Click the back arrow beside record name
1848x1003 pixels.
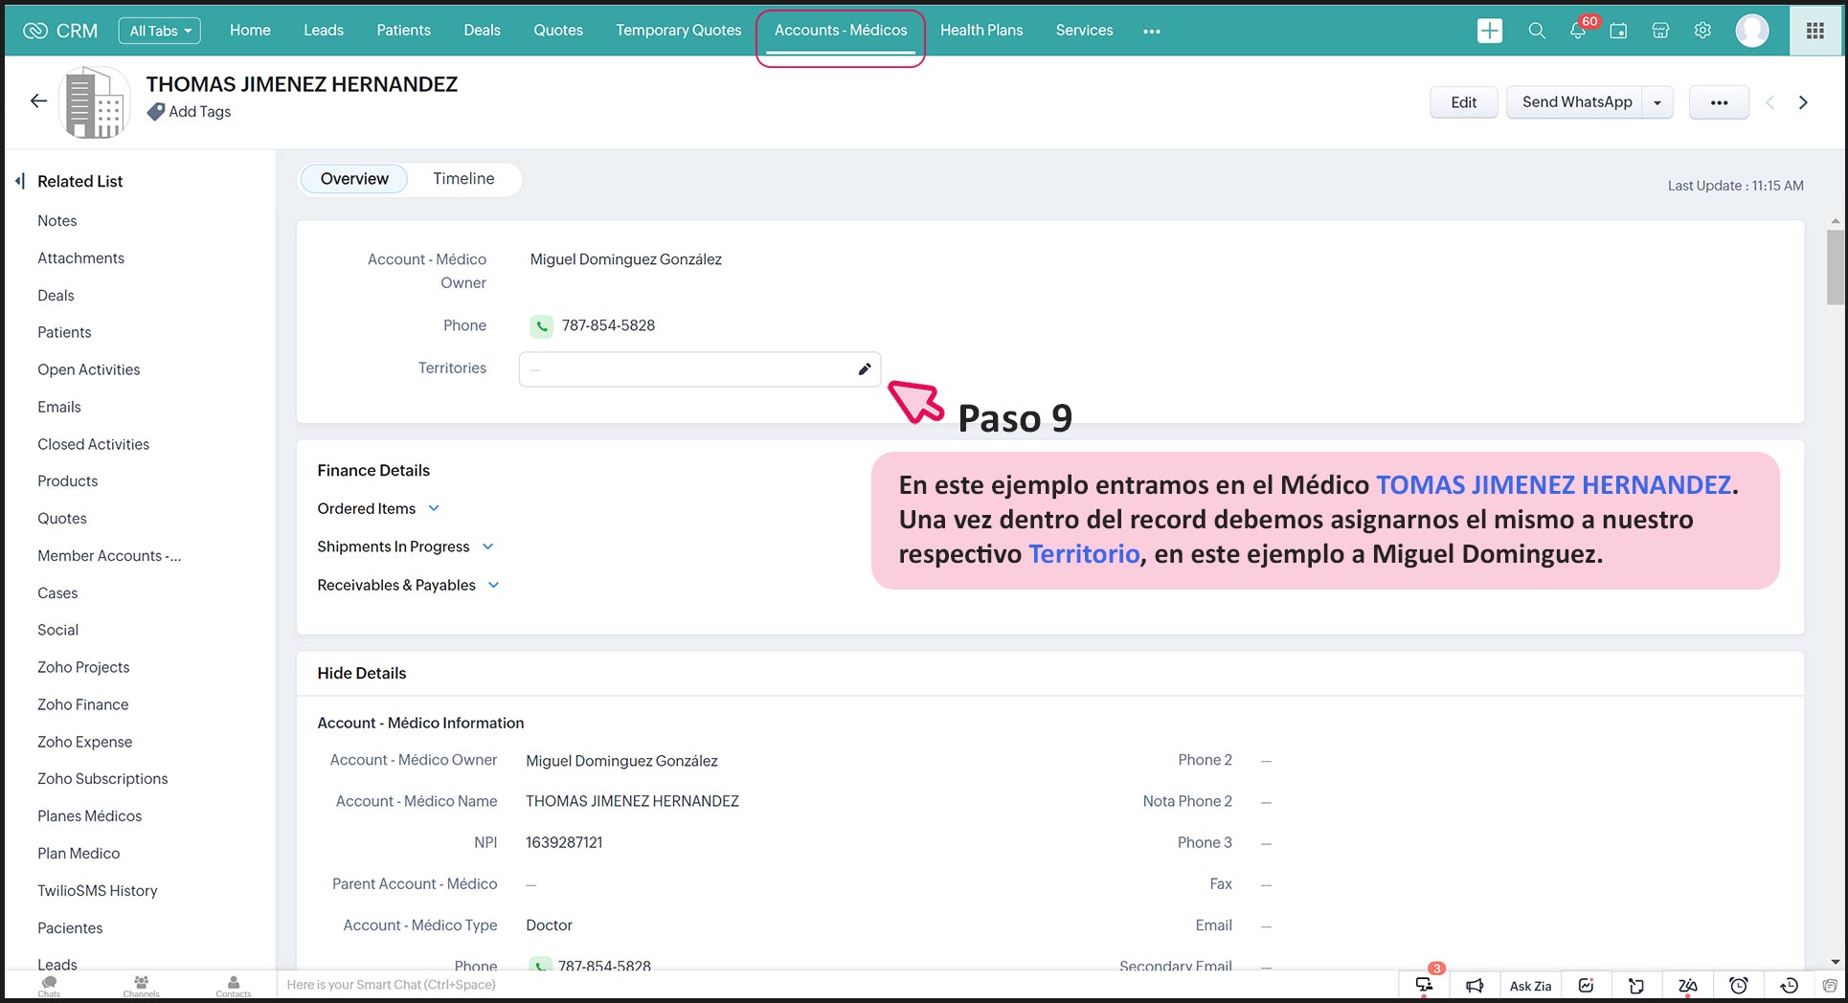[x=38, y=101]
